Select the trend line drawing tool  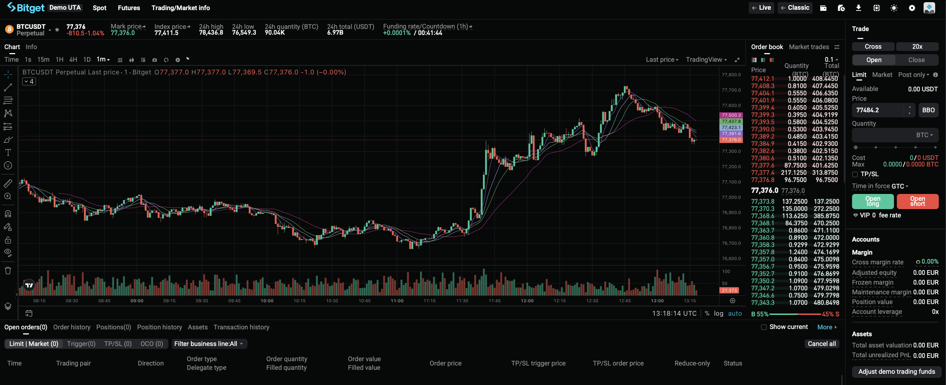pyautogui.click(x=8, y=87)
